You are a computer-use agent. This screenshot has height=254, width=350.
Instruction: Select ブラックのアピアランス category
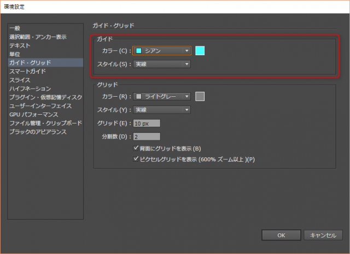pos(38,132)
